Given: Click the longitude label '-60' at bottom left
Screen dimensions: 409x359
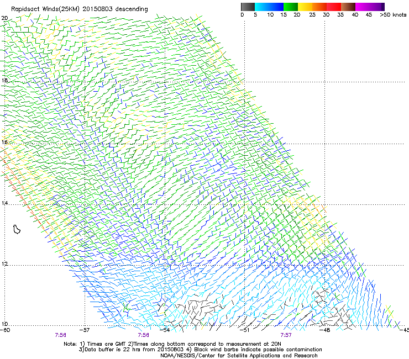Looking at the screenshot, I should (5, 330).
